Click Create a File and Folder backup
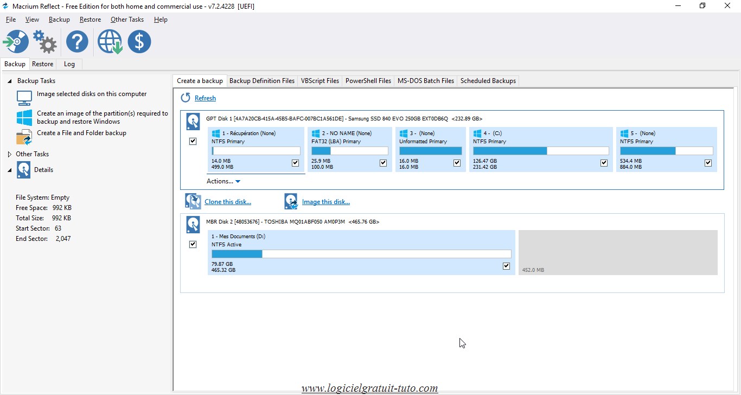The width and height of the screenshot is (741, 395). coord(81,133)
